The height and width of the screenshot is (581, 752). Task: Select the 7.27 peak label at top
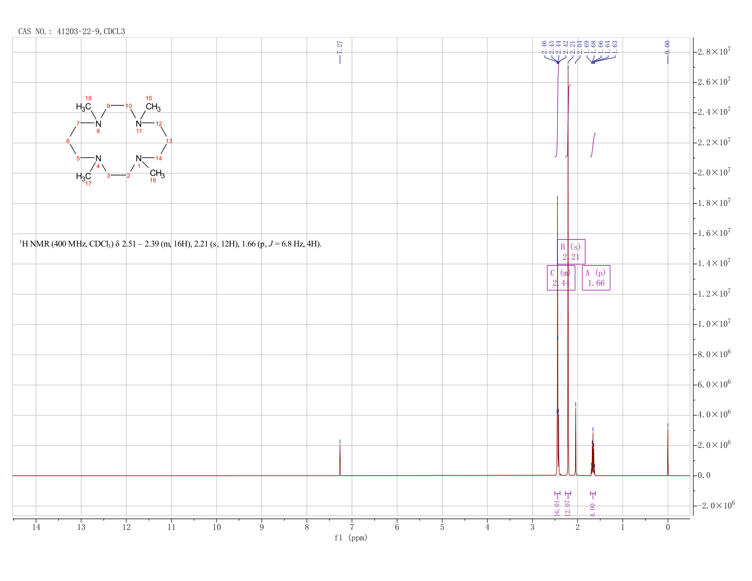pyautogui.click(x=340, y=46)
